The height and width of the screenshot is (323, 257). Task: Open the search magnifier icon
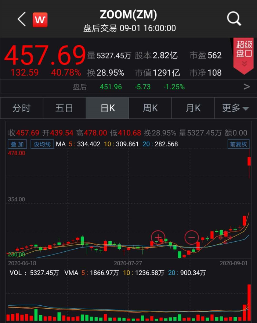tap(234, 19)
